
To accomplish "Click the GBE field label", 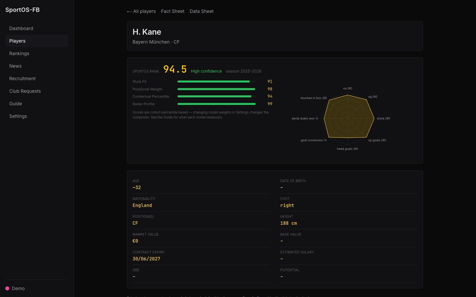I will click(x=136, y=270).
